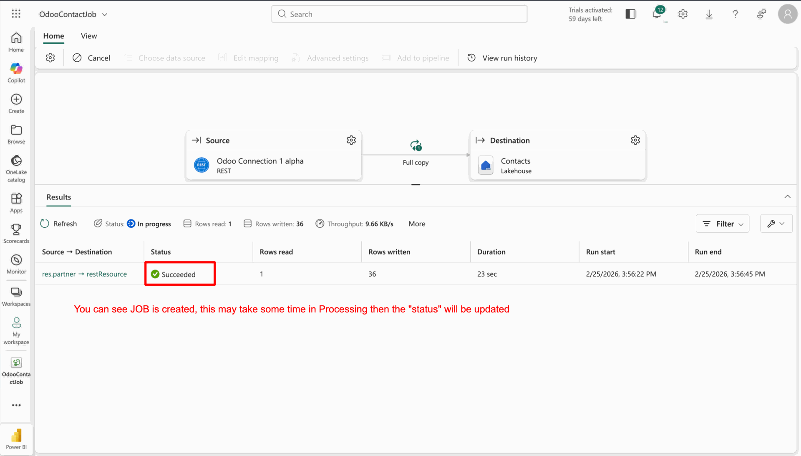
Task: Open the wrench options dropdown
Action: pos(776,224)
